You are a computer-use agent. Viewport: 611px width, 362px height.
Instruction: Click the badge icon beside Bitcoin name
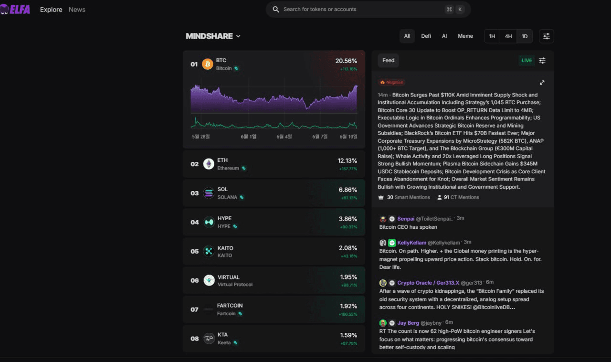click(x=236, y=68)
